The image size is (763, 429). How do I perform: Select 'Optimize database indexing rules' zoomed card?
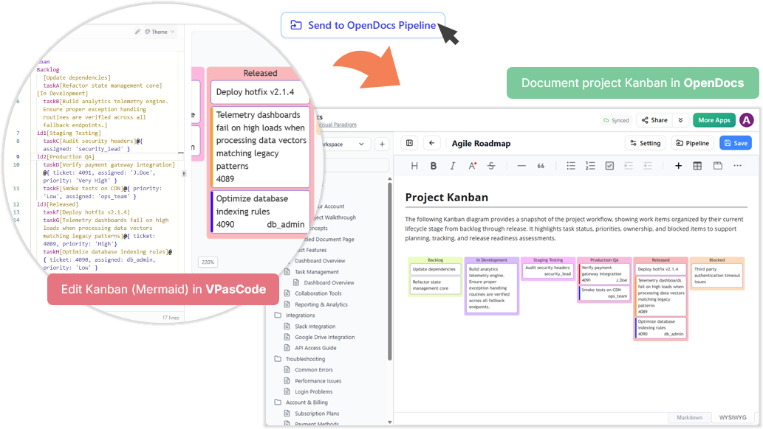point(260,212)
